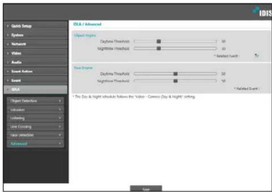Click the Object Engine section title
The height and width of the screenshot is (192, 272).
[x=85, y=35]
